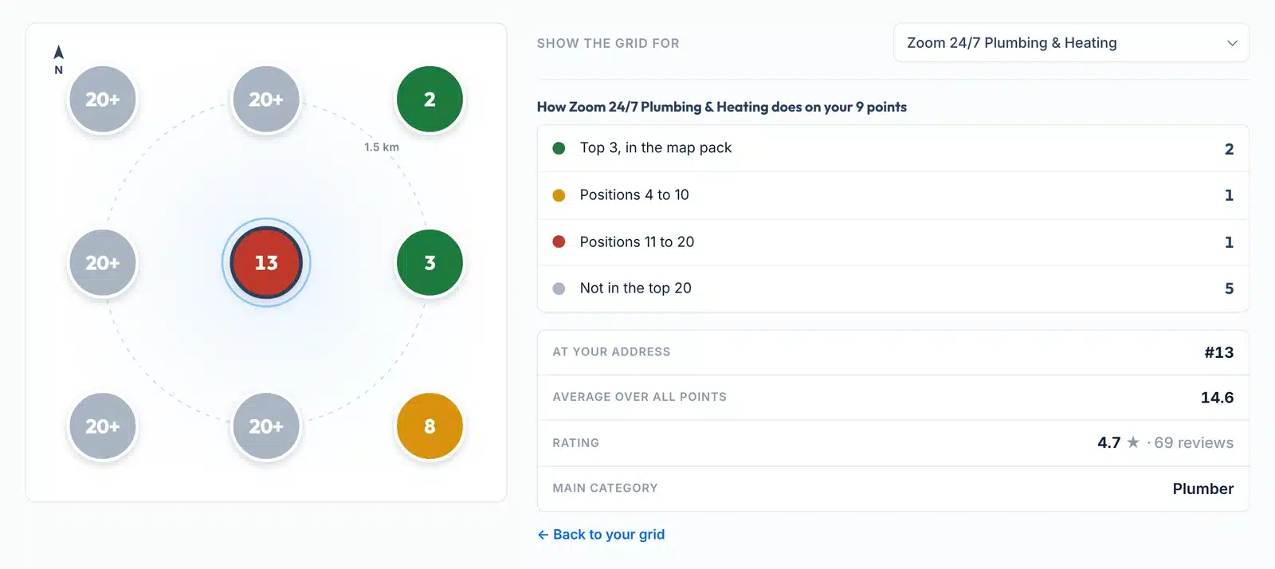Click the gray Not in top 20 dot
This screenshot has height=569, width=1275.
[559, 288]
